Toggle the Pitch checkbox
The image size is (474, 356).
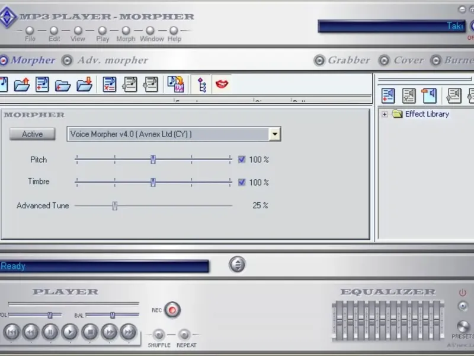[242, 160]
